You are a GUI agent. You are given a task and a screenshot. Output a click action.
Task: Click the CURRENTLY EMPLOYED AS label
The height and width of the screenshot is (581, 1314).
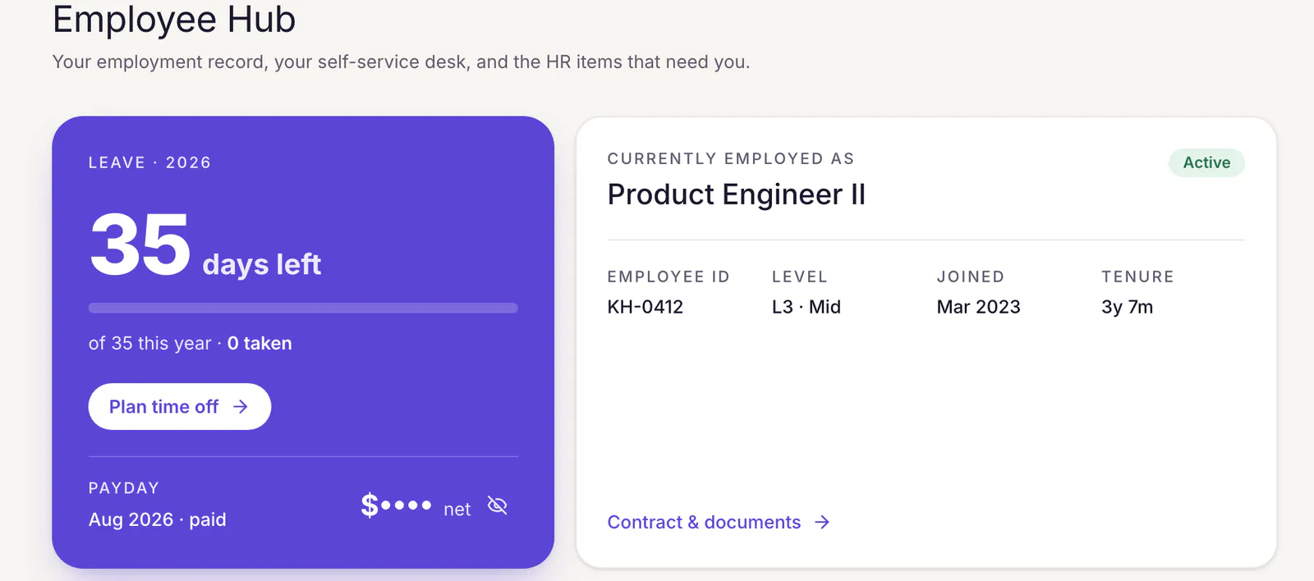(731, 158)
